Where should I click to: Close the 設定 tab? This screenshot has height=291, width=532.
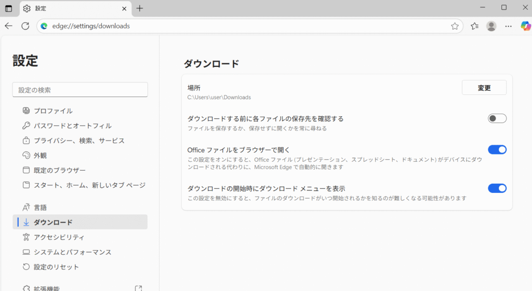pyautogui.click(x=124, y=8)
